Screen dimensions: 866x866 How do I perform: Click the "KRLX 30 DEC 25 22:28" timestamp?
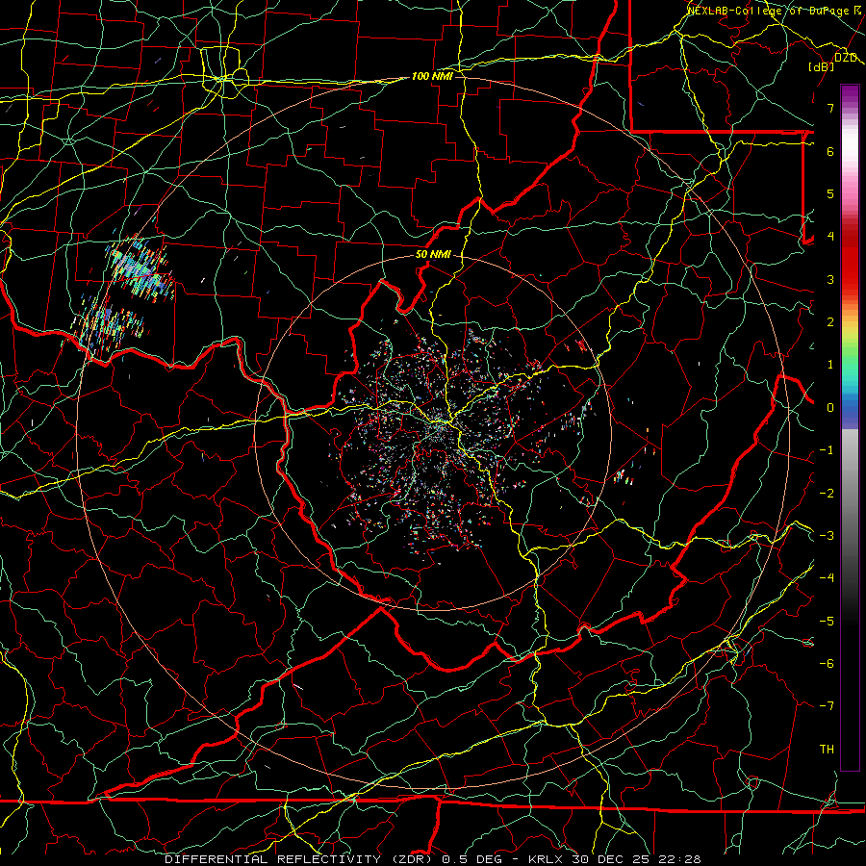tap(615, 859)
